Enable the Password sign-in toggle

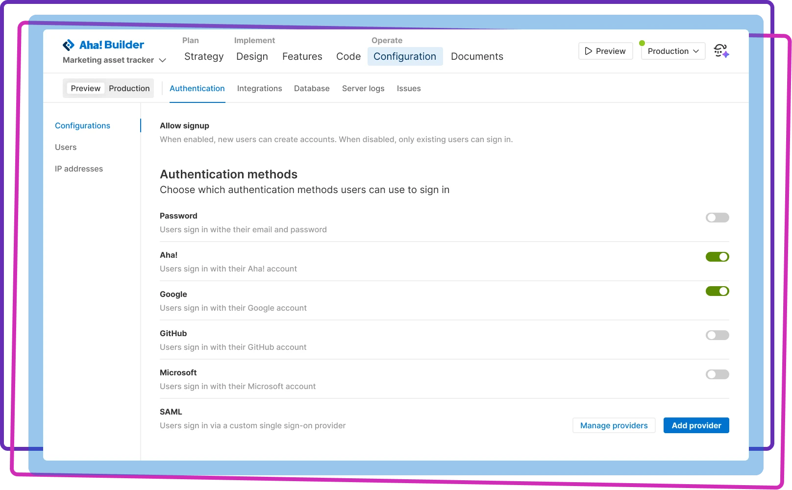pos(717,218)
